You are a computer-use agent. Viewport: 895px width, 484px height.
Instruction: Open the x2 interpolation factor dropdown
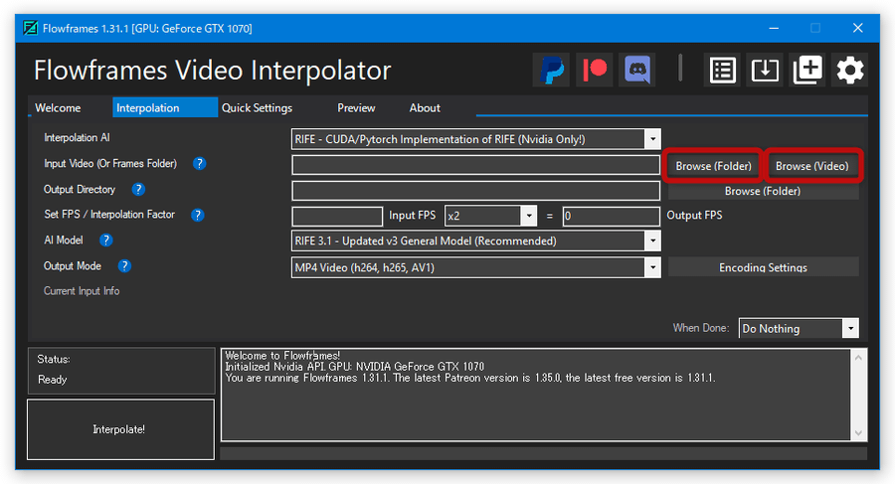[x=529, y=216]
